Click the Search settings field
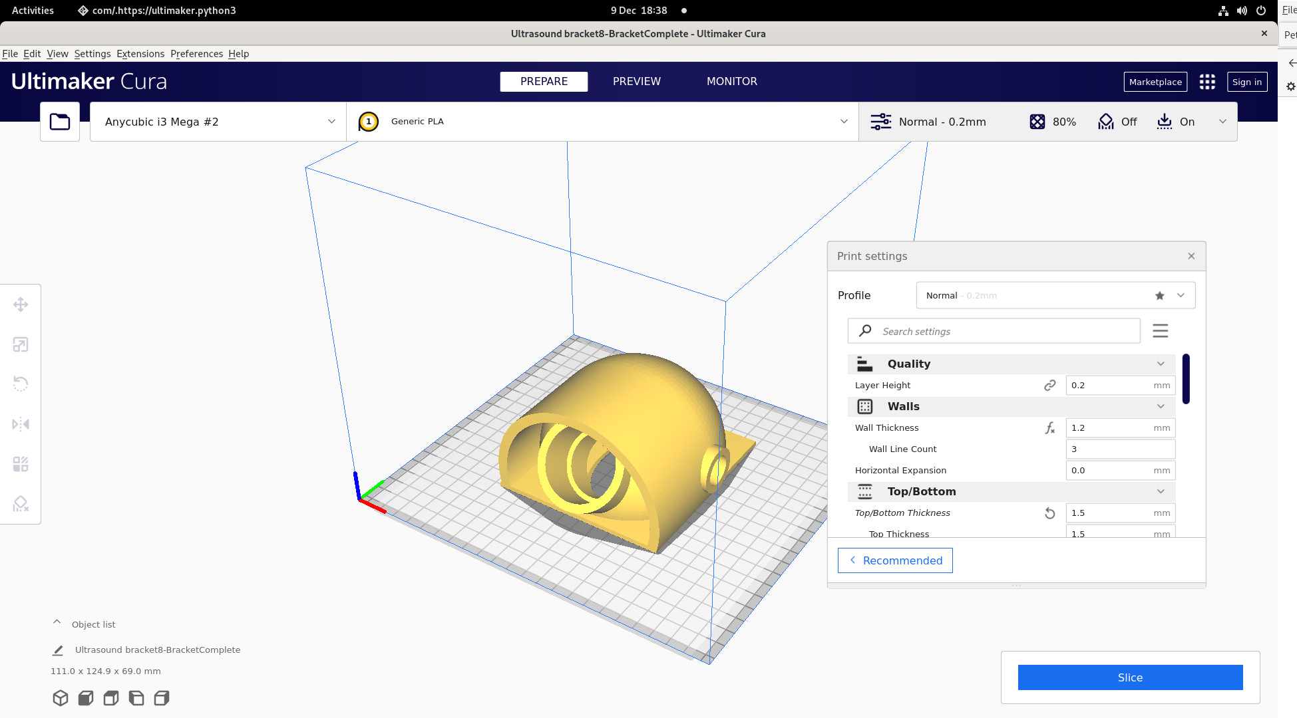The image size is (1297, 718). 994,331
